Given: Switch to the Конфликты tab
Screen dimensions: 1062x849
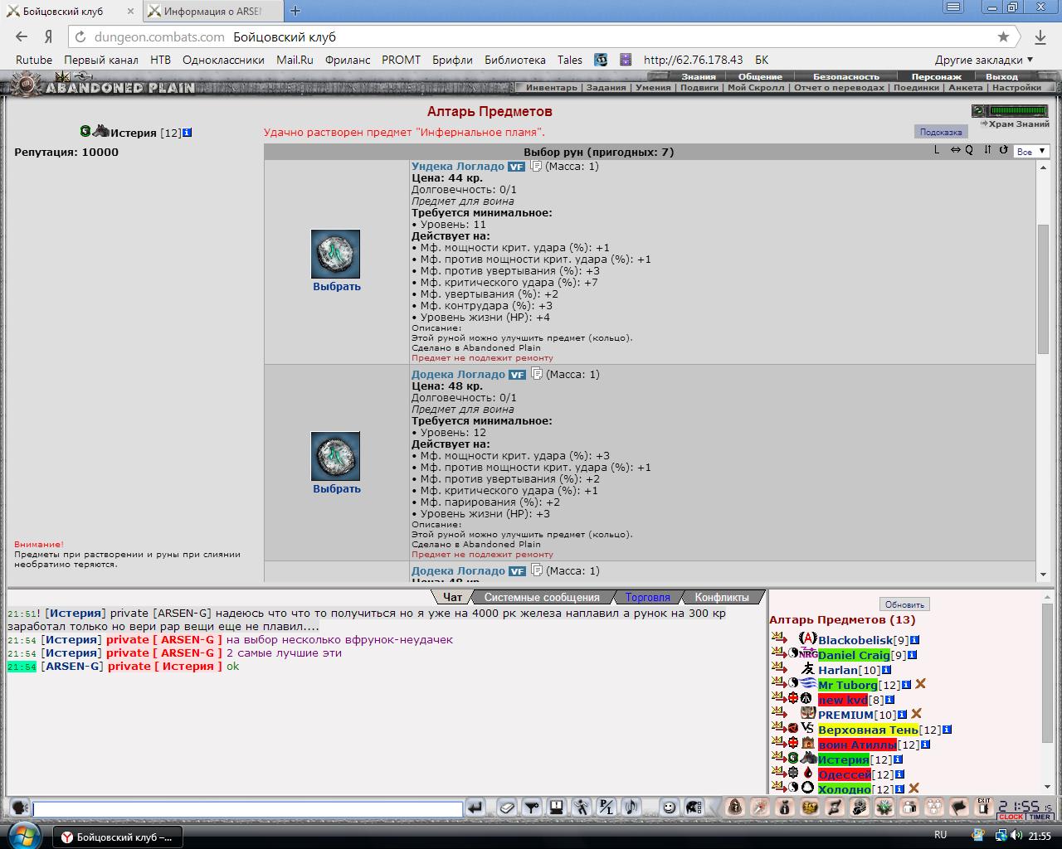Looking at the screenshot, I should [x=721, y=597].
